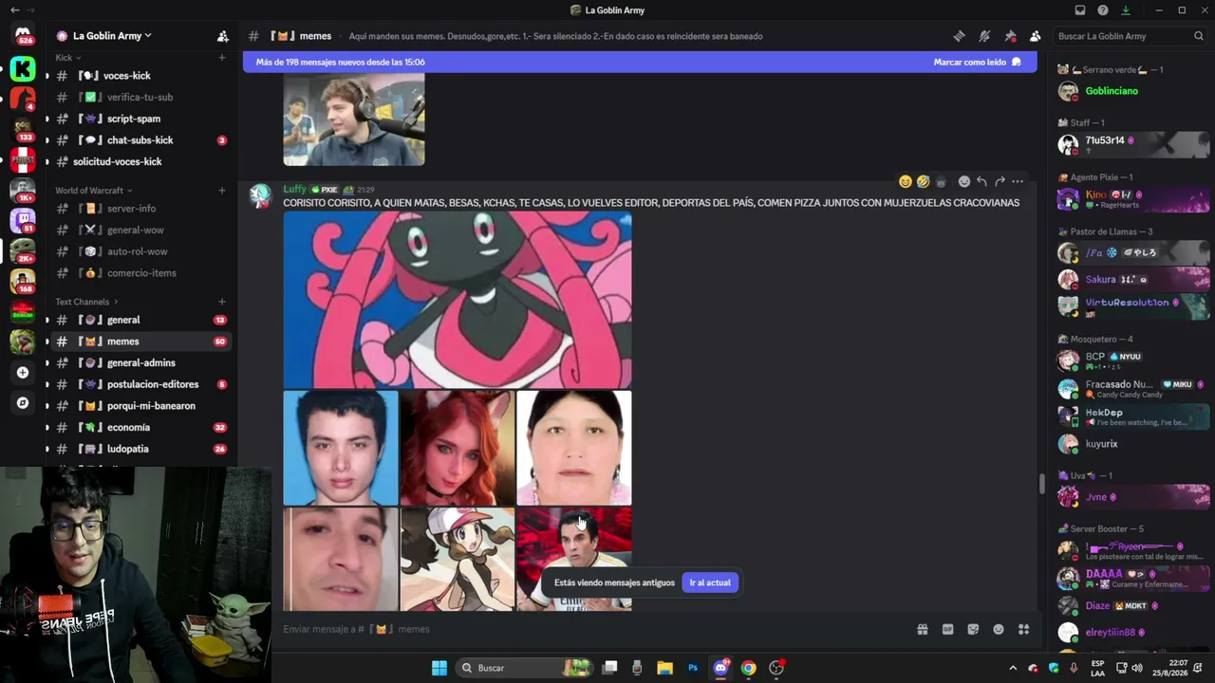Click the green download update icon

(1126, 10)
